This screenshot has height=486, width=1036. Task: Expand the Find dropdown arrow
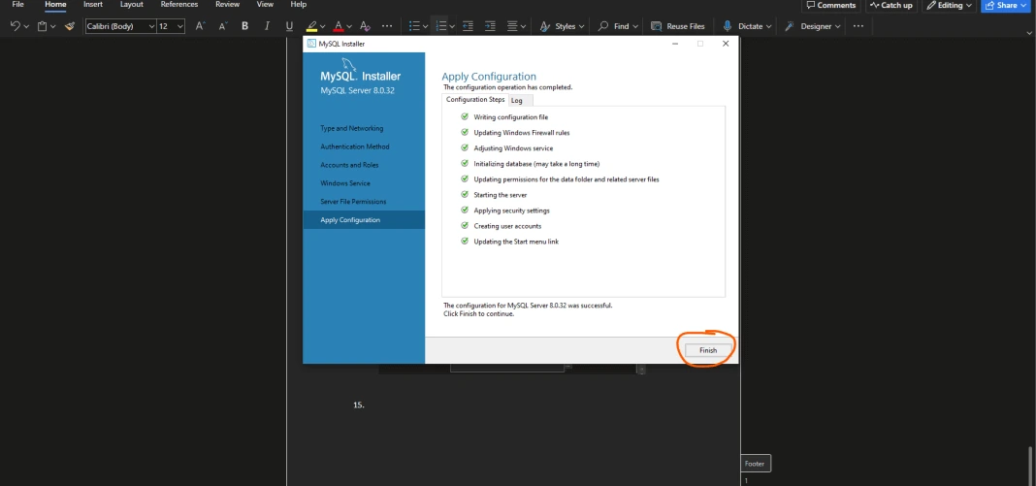pyautogui.click(x=635, y=26)
